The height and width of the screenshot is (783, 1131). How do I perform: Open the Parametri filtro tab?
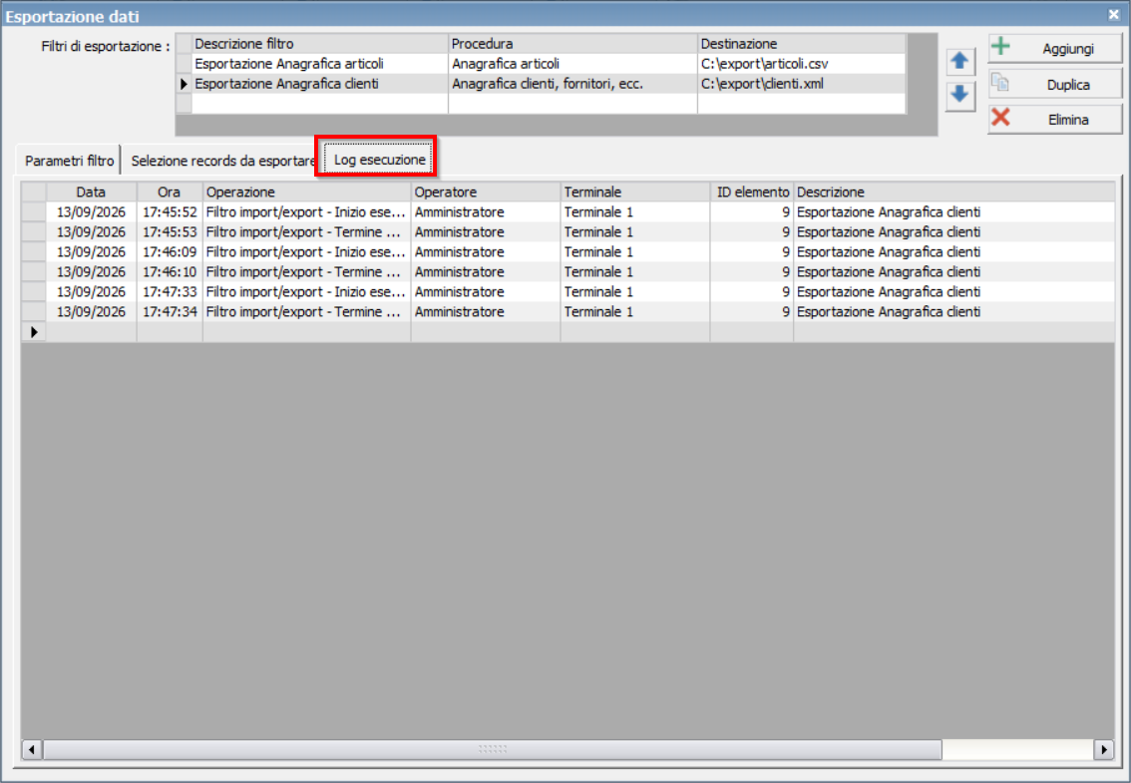point(69,161)
